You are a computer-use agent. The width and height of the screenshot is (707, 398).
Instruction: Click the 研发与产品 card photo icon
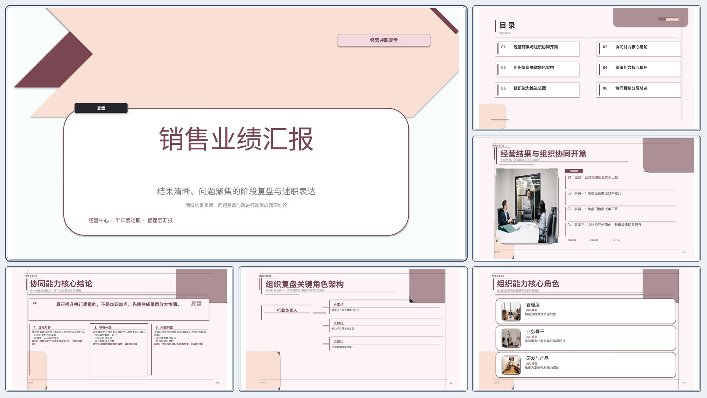tap(511, 365)
